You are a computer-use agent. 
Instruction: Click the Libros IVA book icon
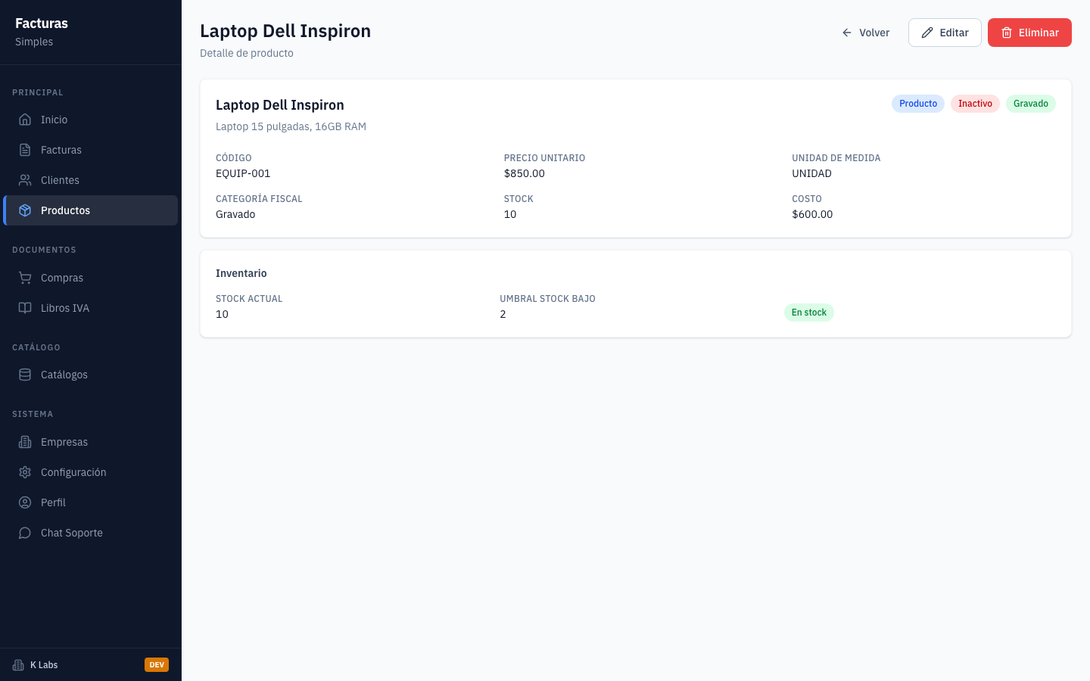point(25,308)
